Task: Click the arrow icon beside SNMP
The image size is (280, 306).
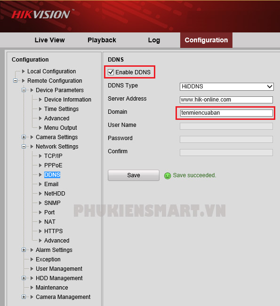Action: pyautogui.click(x=40, y=203)
